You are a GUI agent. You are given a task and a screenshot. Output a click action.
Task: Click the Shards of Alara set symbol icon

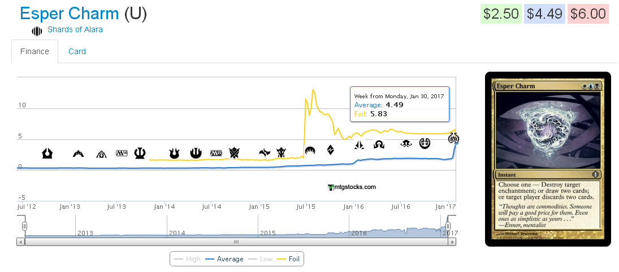(x=37, y=31)
